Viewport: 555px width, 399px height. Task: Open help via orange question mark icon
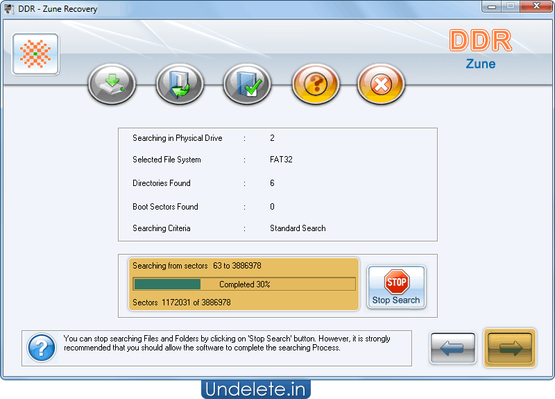pos(316,84)
